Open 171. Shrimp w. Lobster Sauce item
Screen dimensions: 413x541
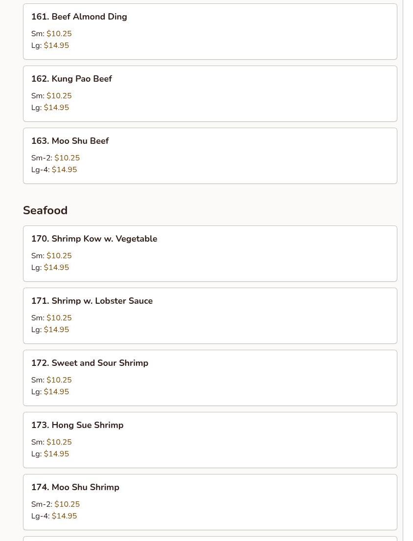210,316
